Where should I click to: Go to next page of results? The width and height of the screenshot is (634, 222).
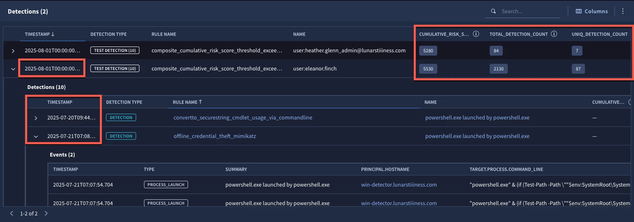[x=46, y=214]
